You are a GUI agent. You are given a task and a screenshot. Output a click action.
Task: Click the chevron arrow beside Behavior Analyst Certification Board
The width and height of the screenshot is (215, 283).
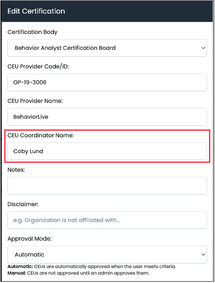tap(203, 48)
